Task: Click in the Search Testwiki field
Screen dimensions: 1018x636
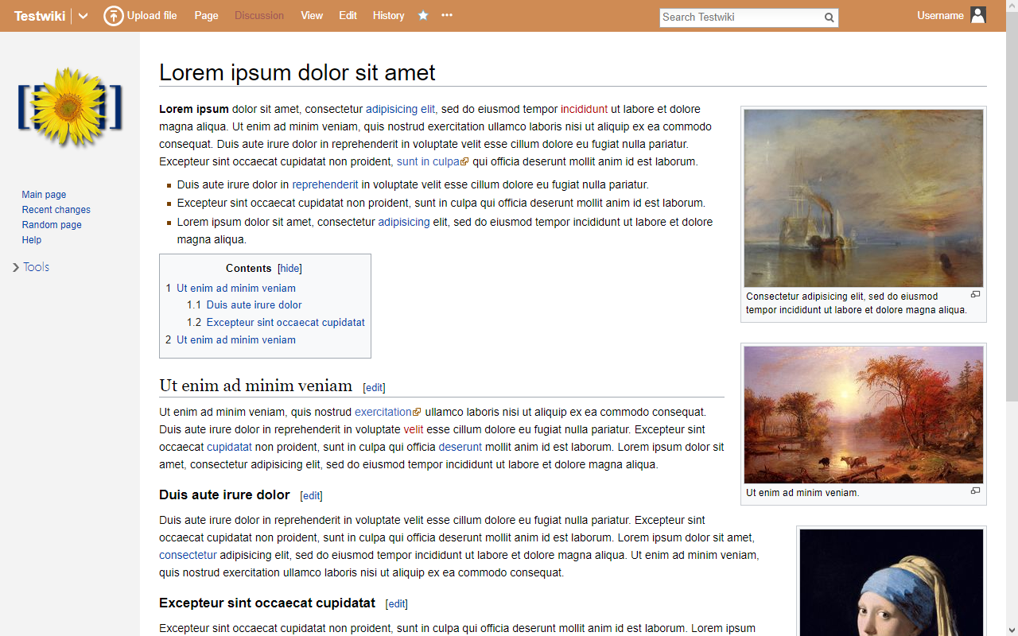Action: click(x=740, y=17)
